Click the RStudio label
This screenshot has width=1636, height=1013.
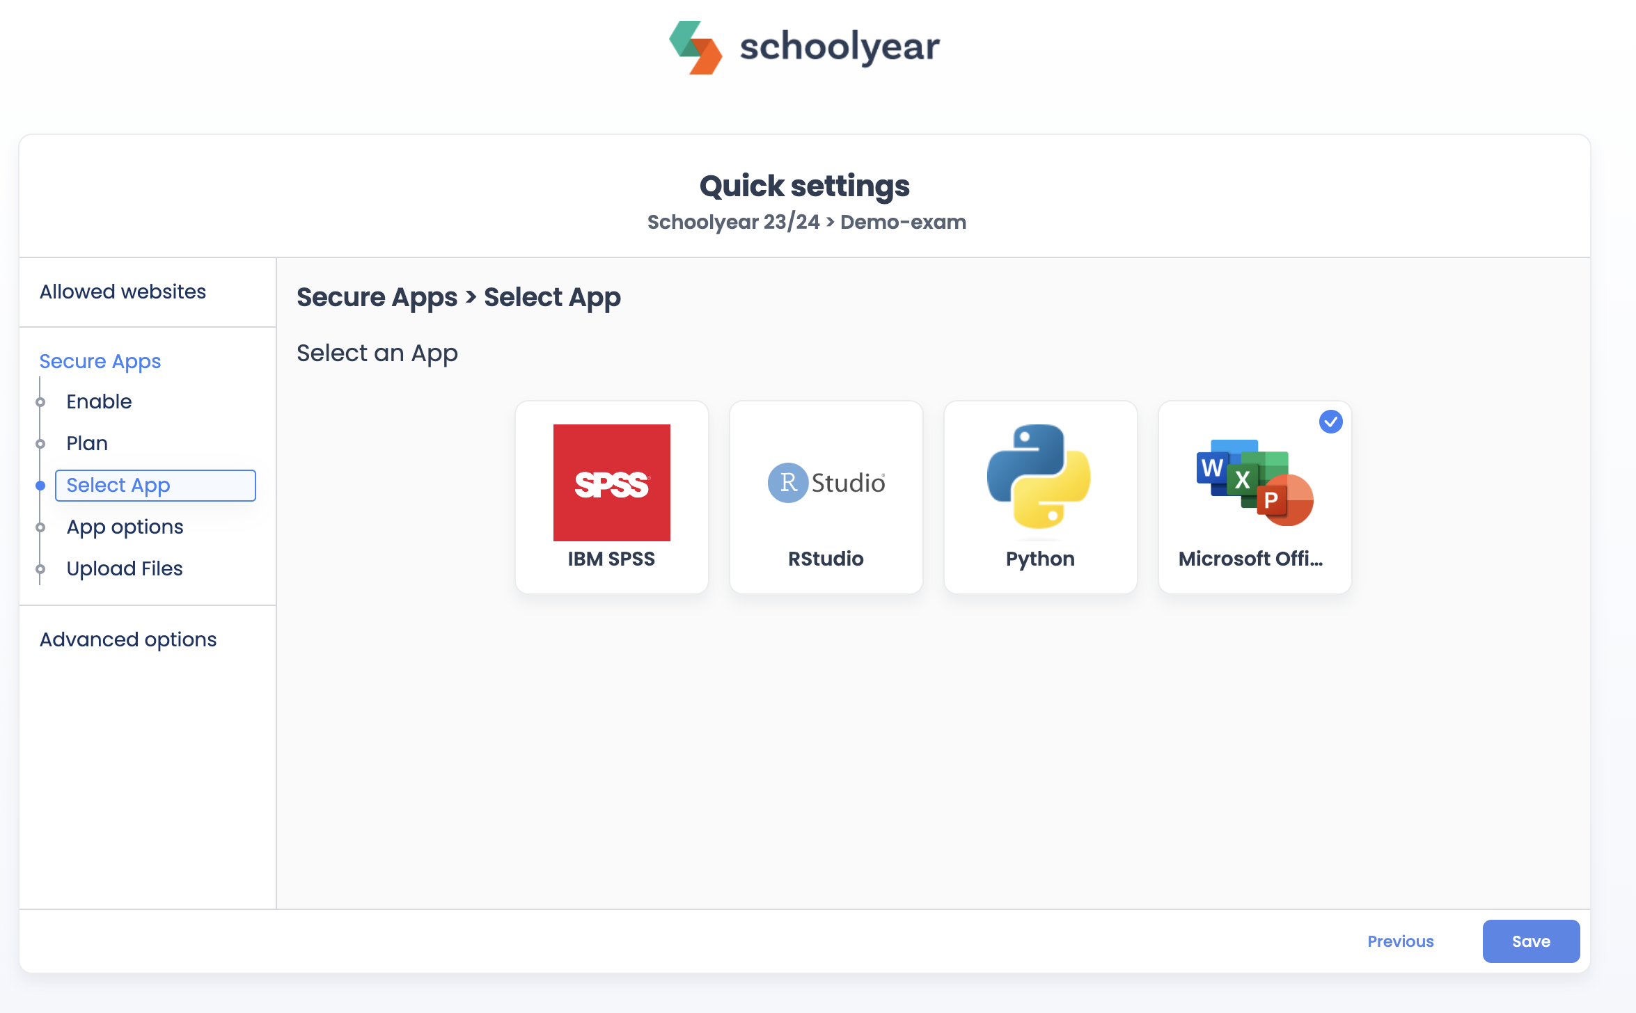826,559
